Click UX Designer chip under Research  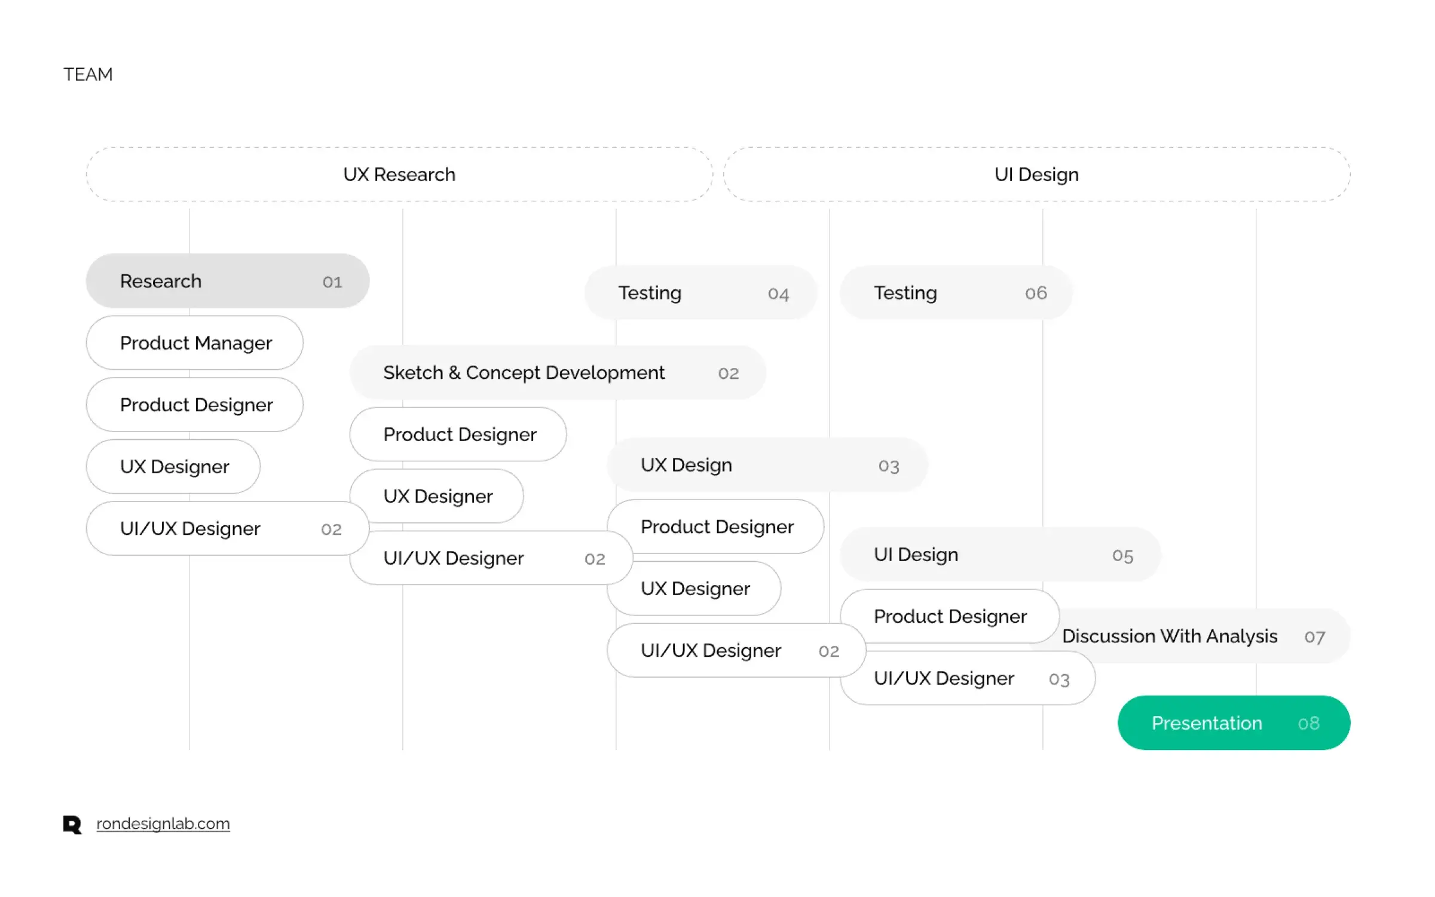[173, 467]
